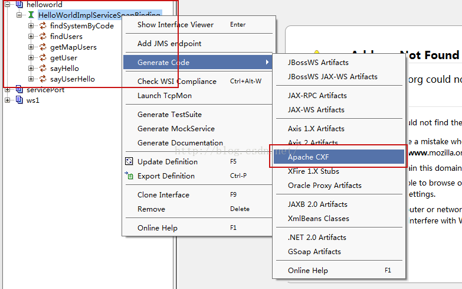Choose Axis 1.X Artifacts
Image resolution: width=462 pixels, height=289 pixels.
click(339, 128)
